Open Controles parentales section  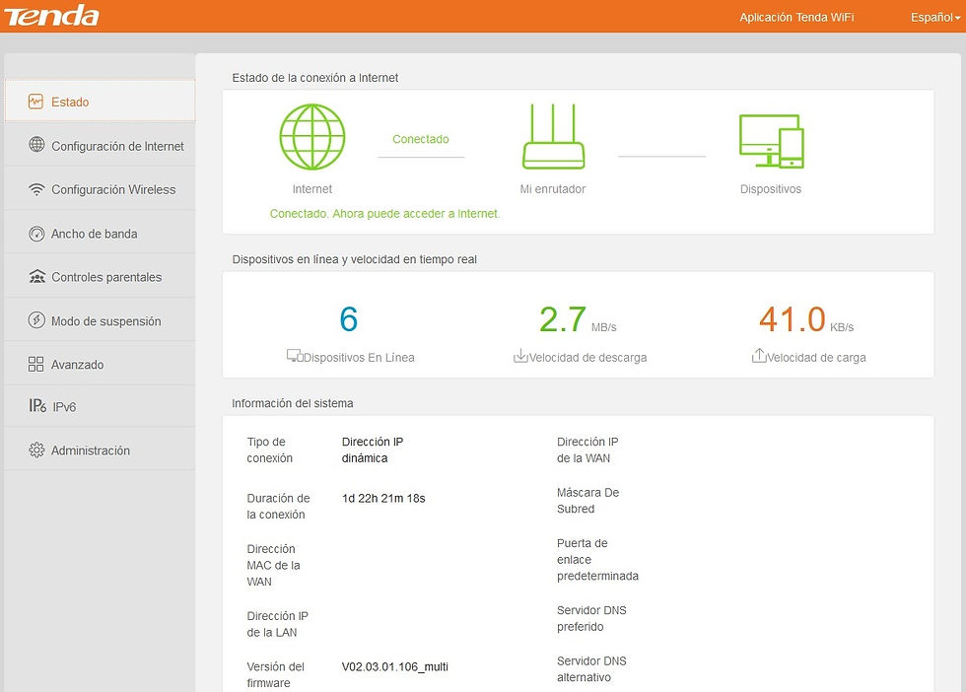100,277
